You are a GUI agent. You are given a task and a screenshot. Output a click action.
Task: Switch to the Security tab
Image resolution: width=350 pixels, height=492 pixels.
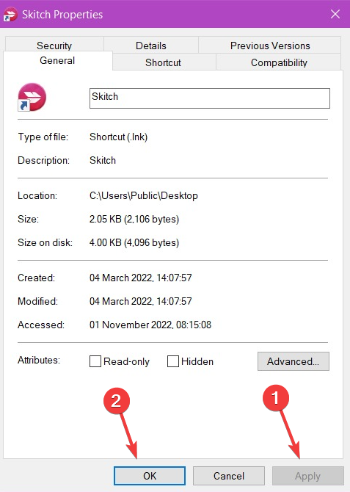click(54, 46)
